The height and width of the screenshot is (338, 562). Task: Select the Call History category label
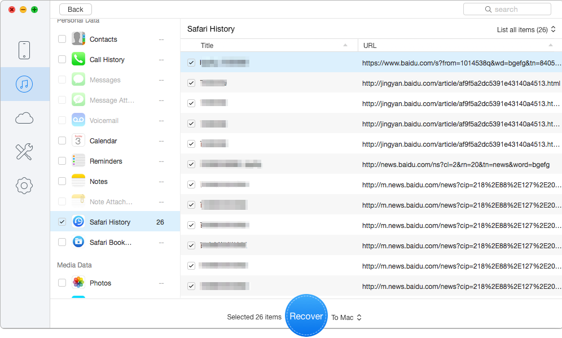tap(107, 60)
